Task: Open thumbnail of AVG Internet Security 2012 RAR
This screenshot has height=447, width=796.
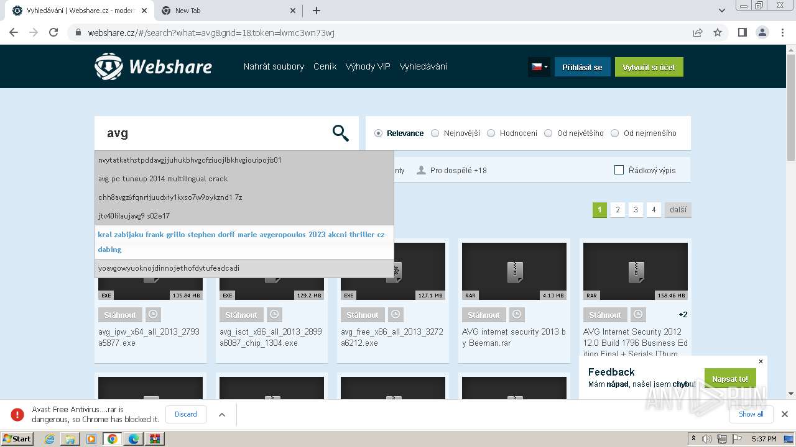Action: click(x=636, y=271)
